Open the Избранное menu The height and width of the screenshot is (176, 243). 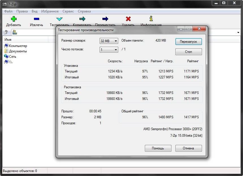click(x=50, y=11)
